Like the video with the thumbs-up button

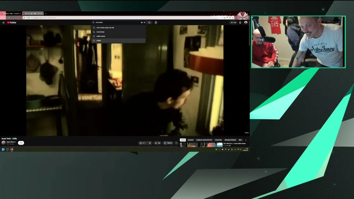(142, 143)
